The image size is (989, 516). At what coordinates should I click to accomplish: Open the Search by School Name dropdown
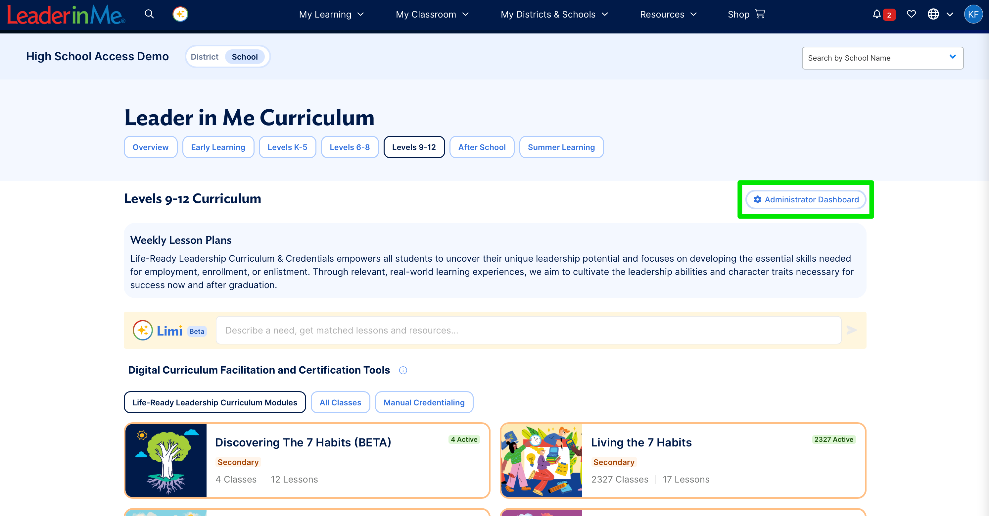pos(882,58)
